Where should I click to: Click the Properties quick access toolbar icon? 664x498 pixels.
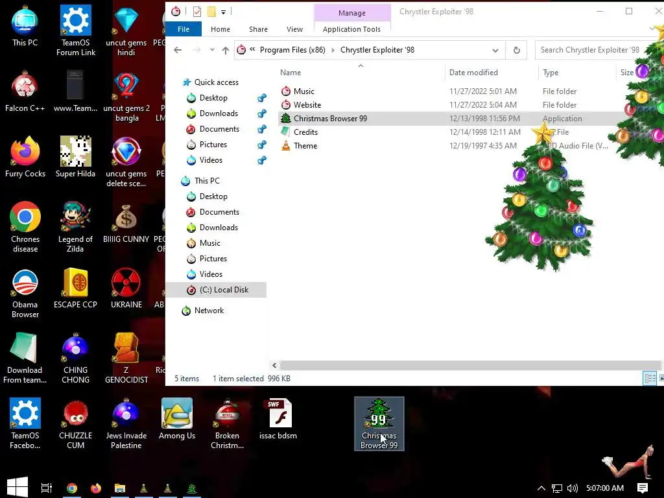(197, 12)
